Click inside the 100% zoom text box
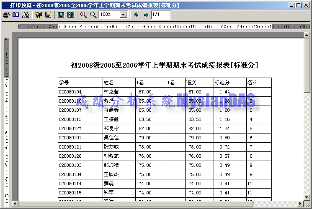Viewport: 312px width, 209px height. coord(109,15)
